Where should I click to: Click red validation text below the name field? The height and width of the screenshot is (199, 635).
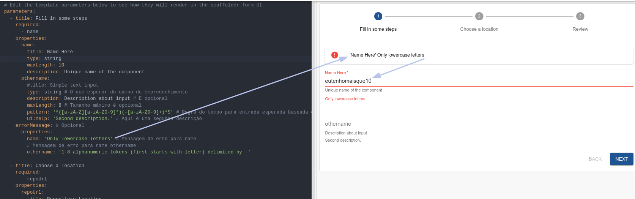345,99
